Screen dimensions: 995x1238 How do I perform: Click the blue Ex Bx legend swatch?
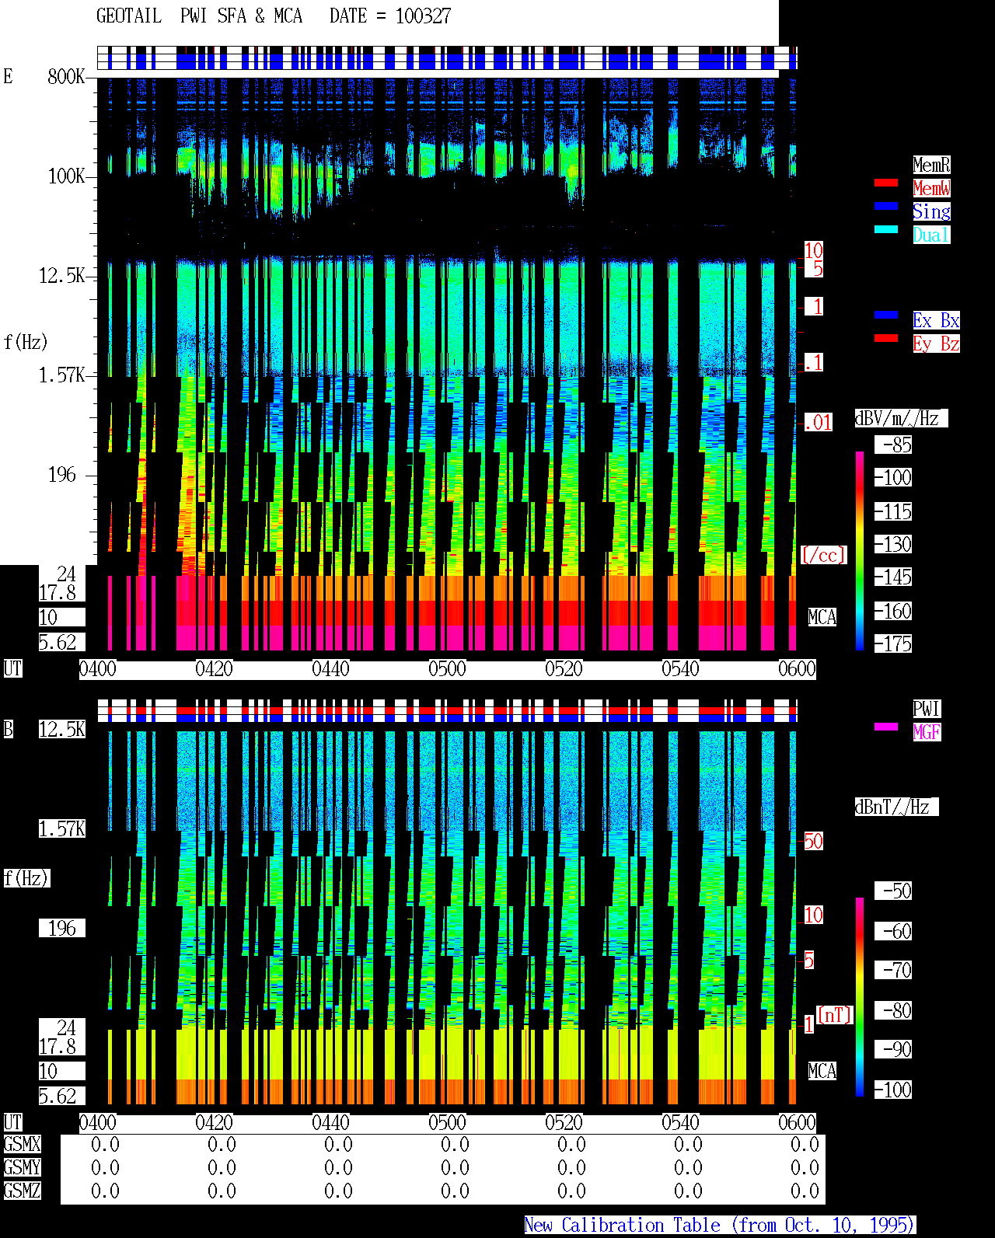886,315
